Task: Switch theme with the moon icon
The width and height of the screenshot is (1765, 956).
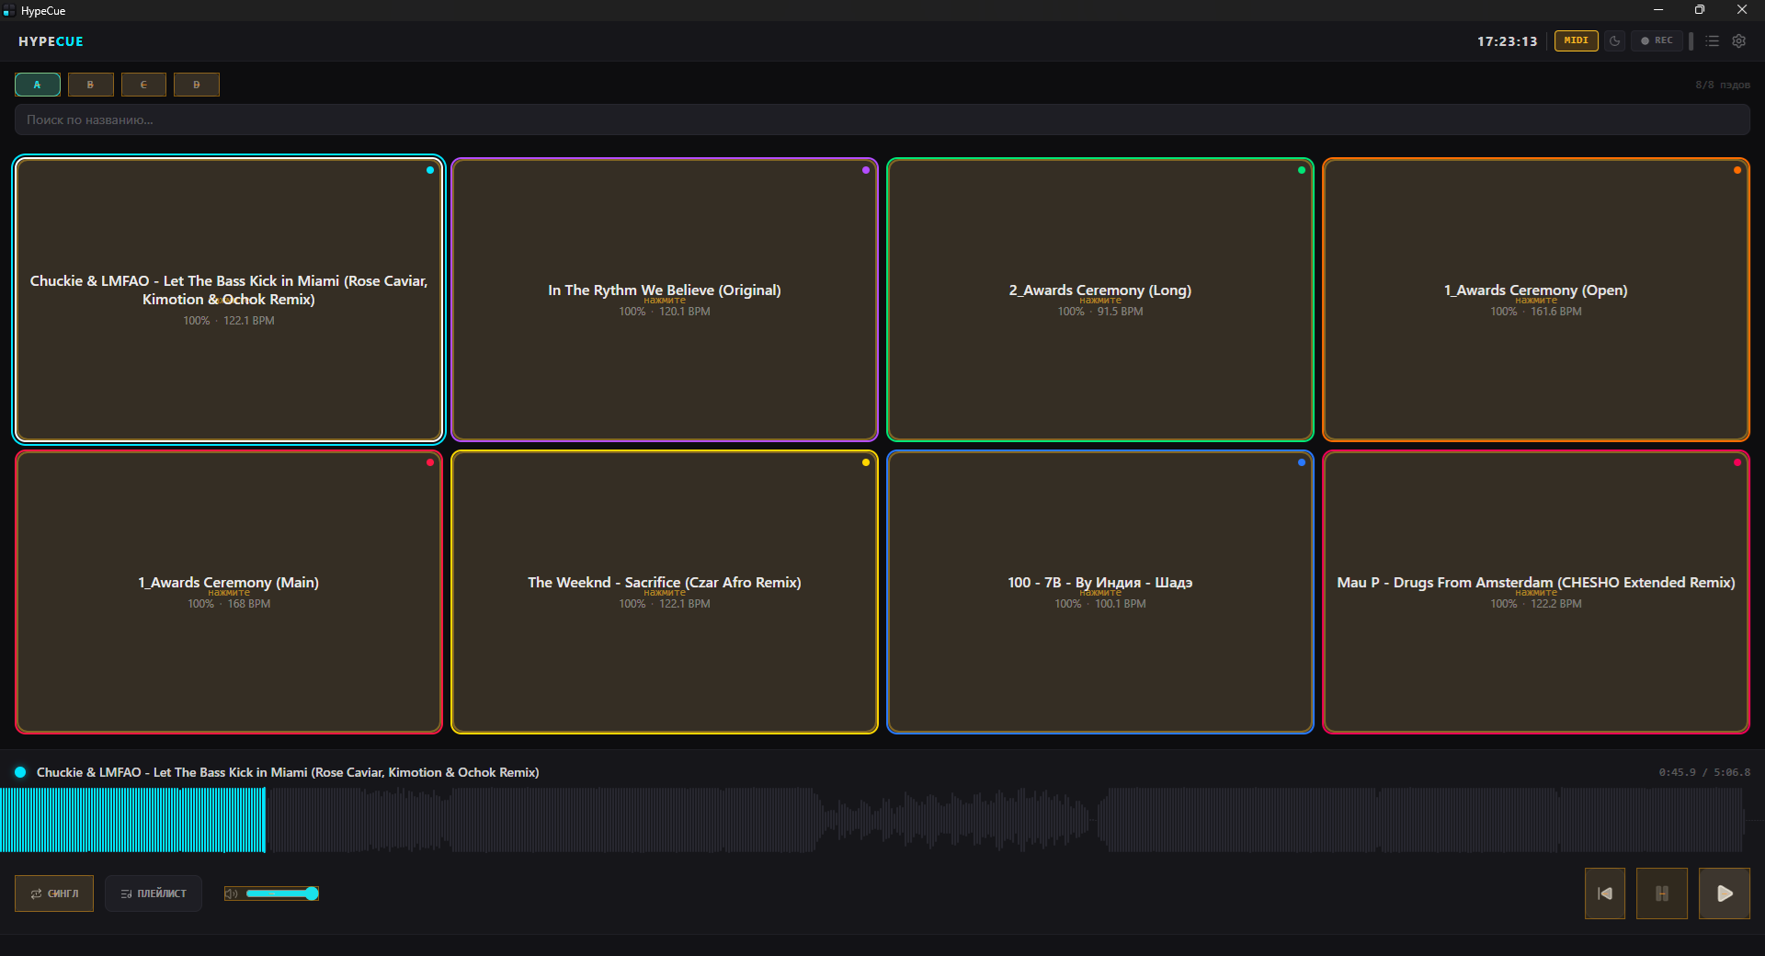Action: [x=1614, y=40]
